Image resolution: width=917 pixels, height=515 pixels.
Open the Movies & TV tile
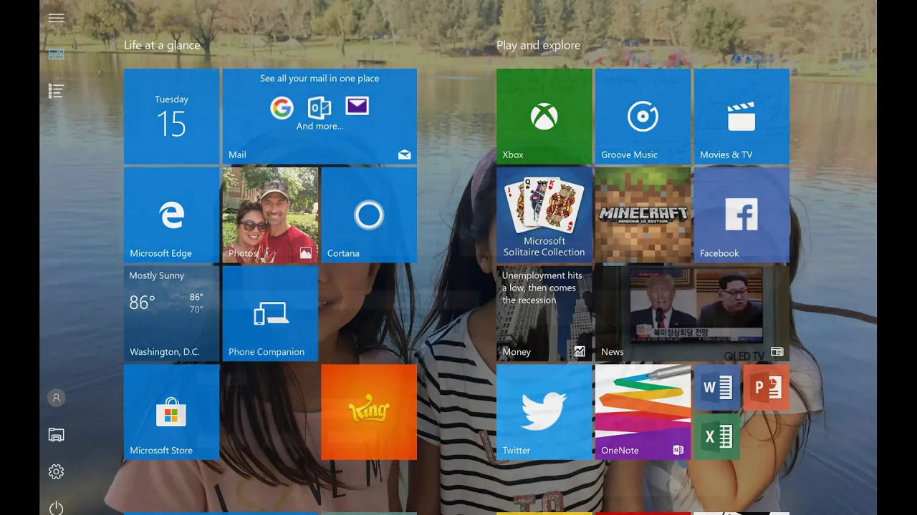click(741, 117)
